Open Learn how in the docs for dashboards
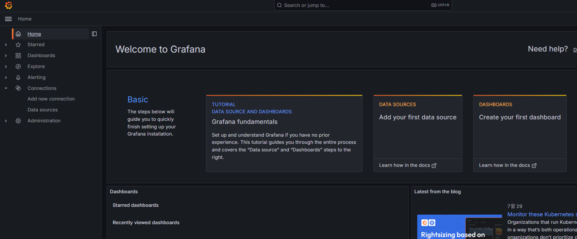577x239 pixels. pos(507,165)
